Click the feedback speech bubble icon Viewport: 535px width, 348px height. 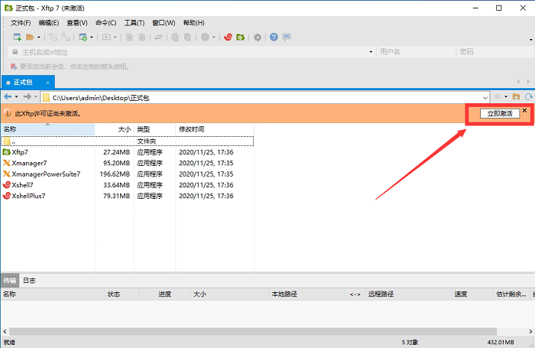click(287, 37)
